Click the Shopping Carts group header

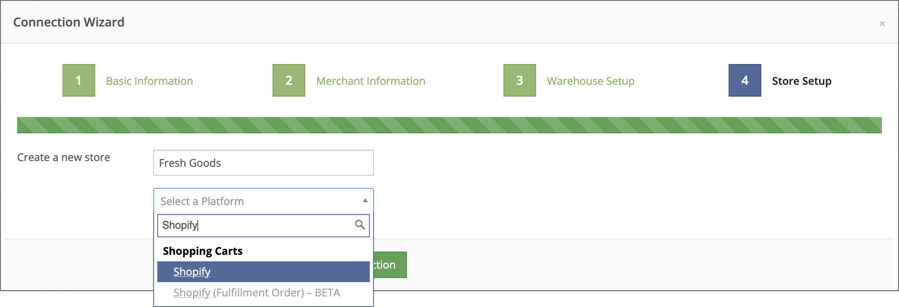[x=203, y=251]
